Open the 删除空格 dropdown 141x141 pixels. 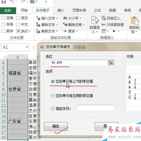[x=83, y=25]
